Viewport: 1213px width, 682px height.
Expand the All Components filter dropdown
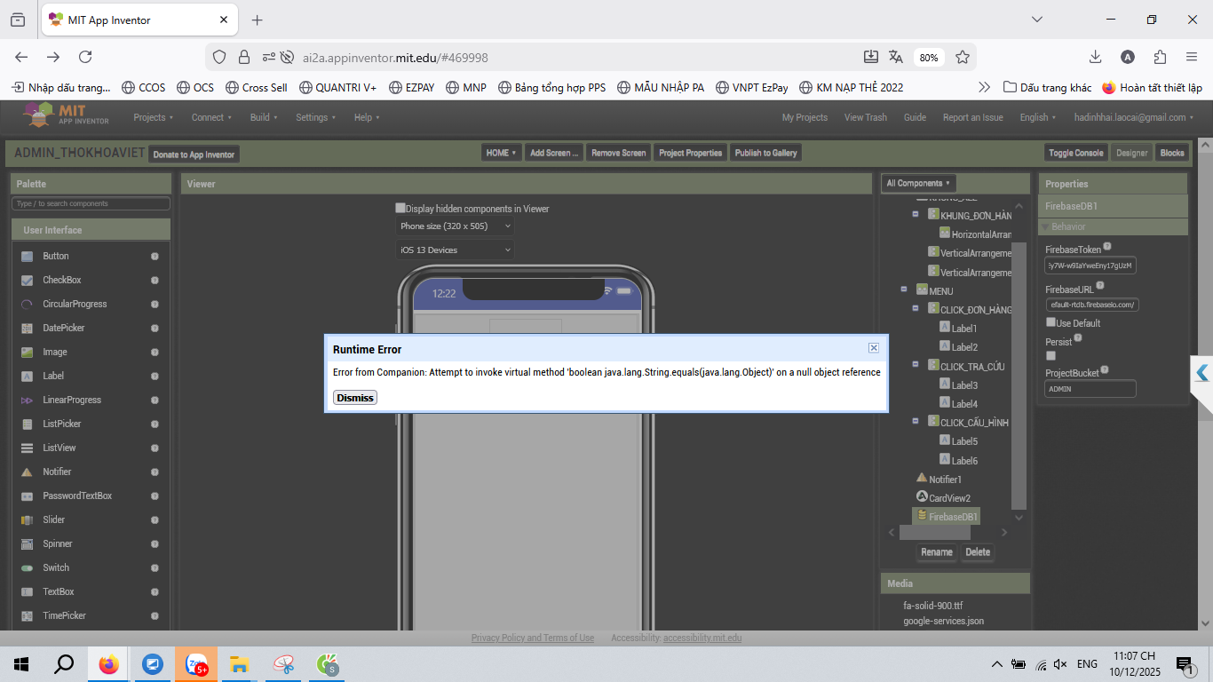[919, 183]
